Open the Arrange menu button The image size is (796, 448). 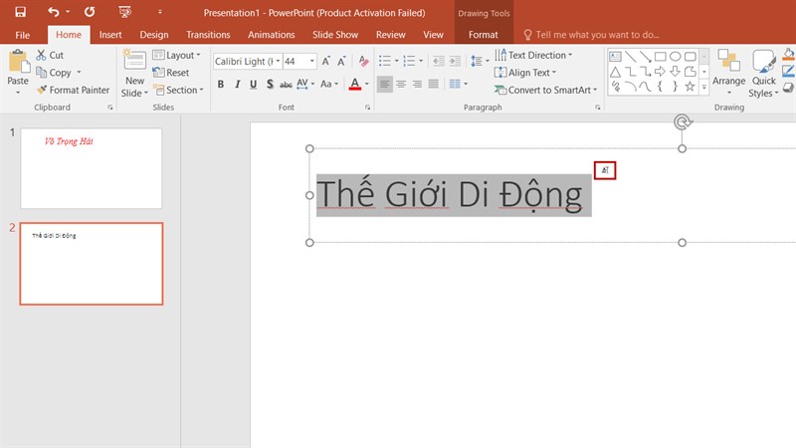click(x=728, y=73)
